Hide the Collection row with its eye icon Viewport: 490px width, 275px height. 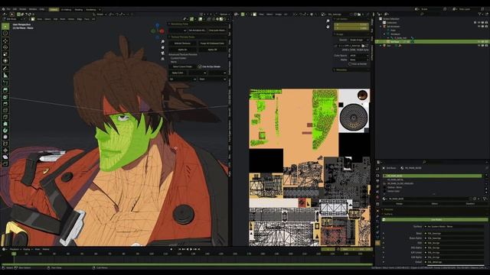coord(479,22)
